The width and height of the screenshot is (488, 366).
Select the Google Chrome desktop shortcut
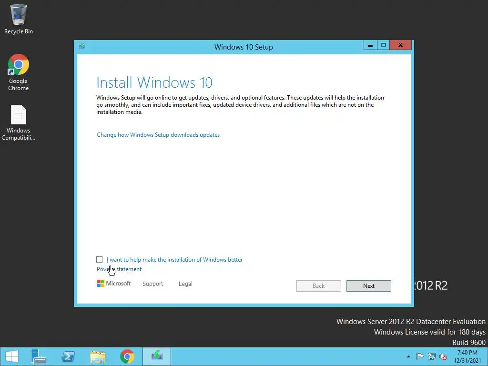pos(19,72)
